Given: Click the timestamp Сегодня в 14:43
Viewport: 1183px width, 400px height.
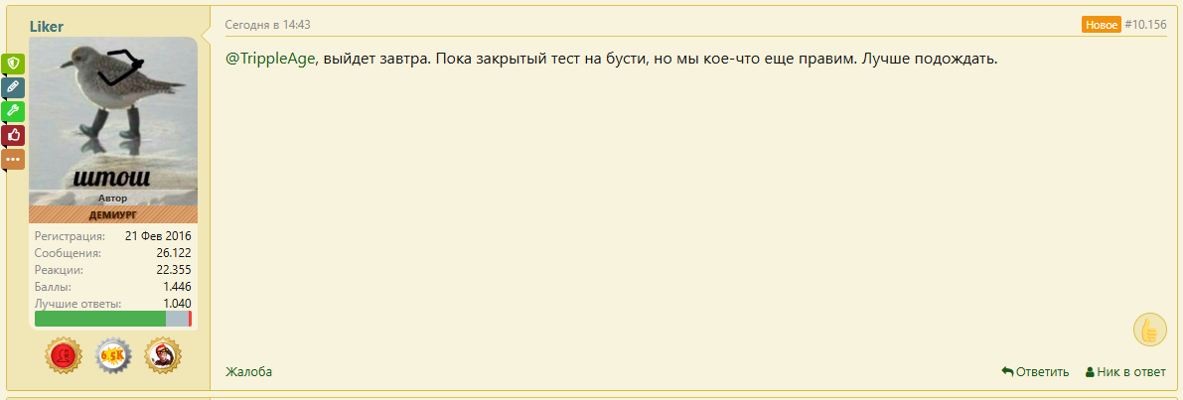Looking at the screenshot, I should coord(268,25).
